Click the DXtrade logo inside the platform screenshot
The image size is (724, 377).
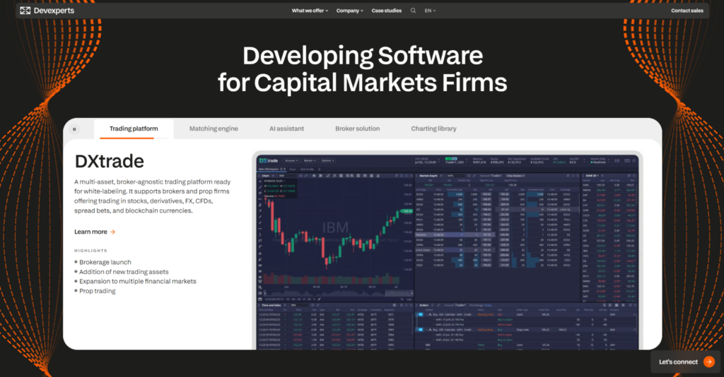[269, 160]
